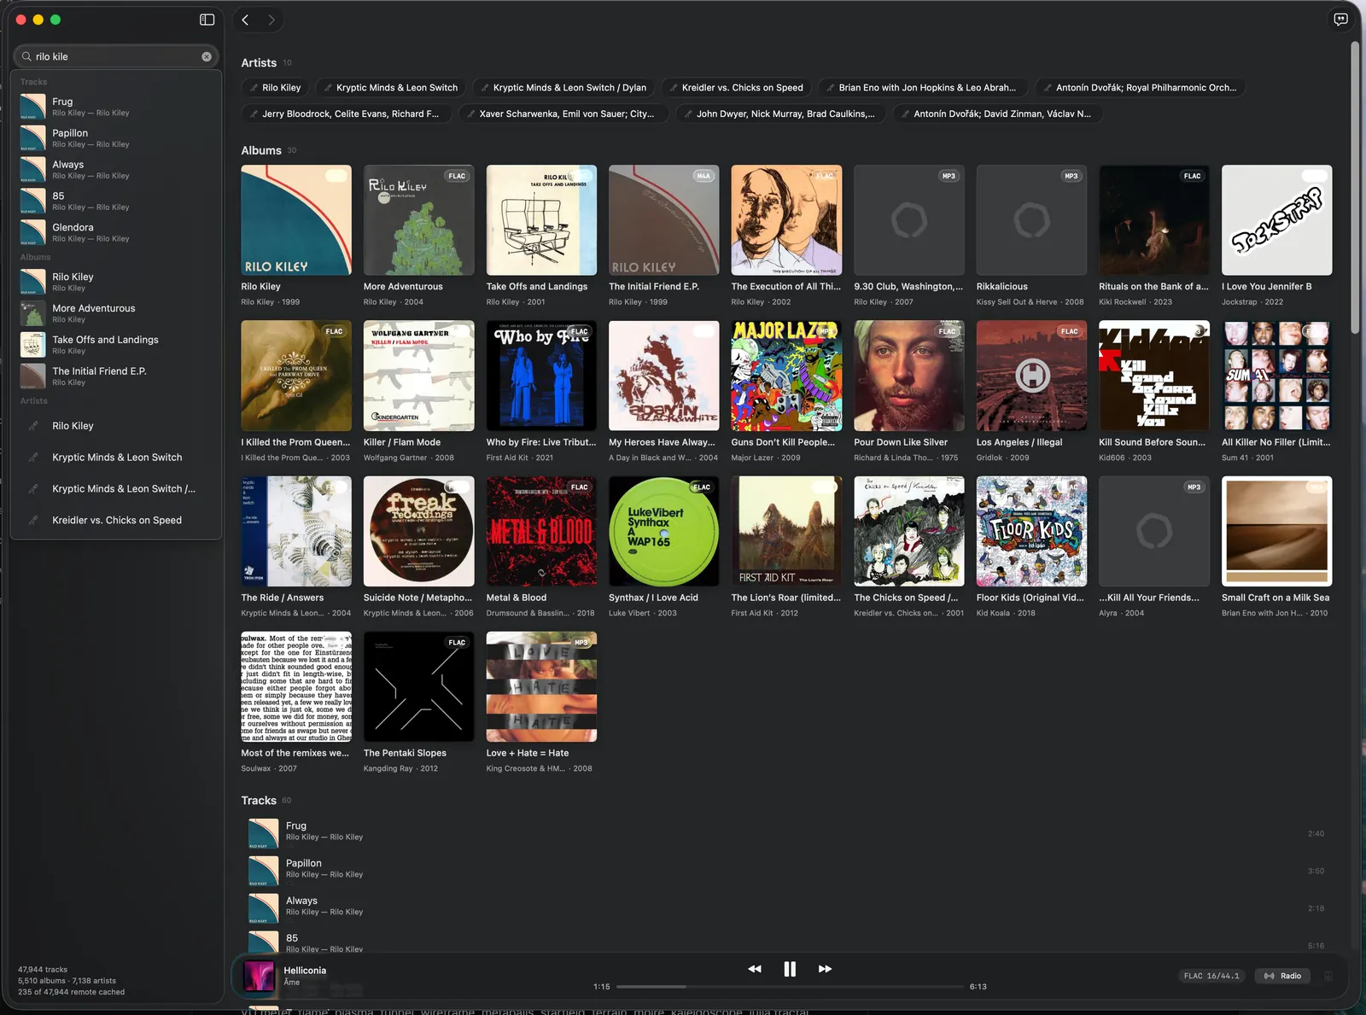1366x1015 pixels.
Task: Select the Kryptic Minds & Leon Switch chip
Action: coord(389,88)
